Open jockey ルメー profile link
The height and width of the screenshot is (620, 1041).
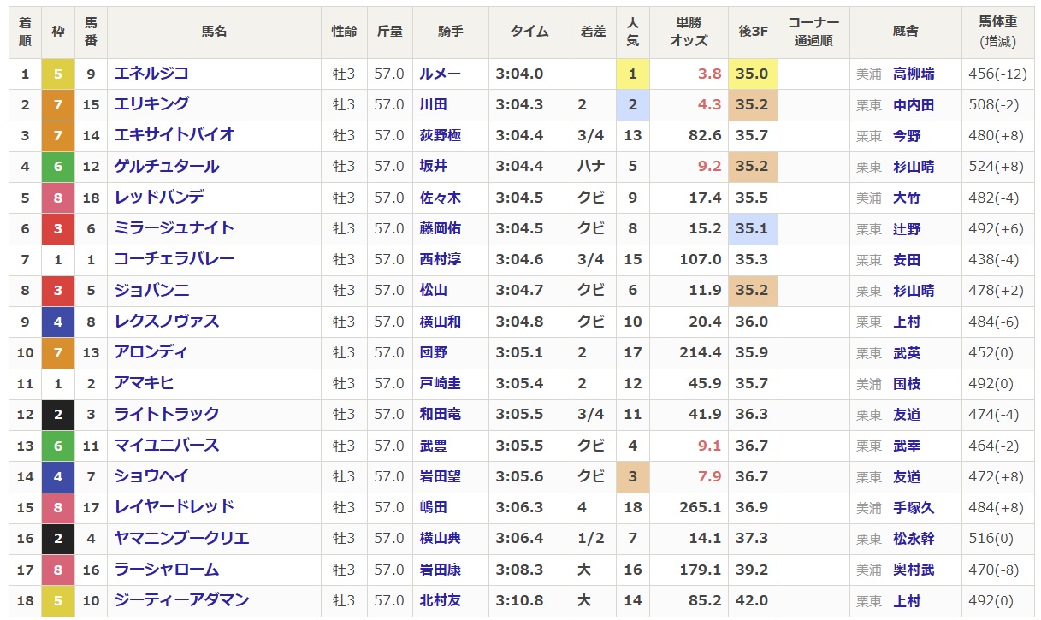pyautogui.click(x=440, y=74)
